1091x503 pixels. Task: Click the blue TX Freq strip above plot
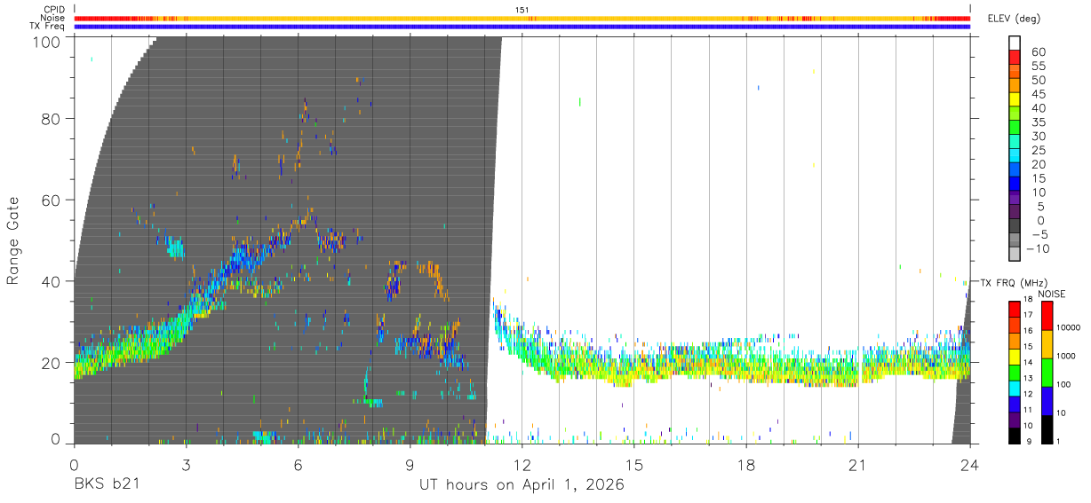click(522, 27)
